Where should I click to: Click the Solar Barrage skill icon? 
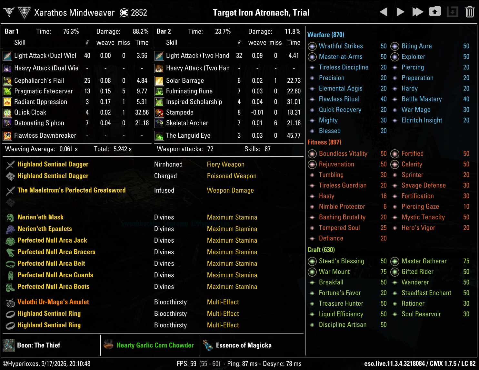coord(159,80)
